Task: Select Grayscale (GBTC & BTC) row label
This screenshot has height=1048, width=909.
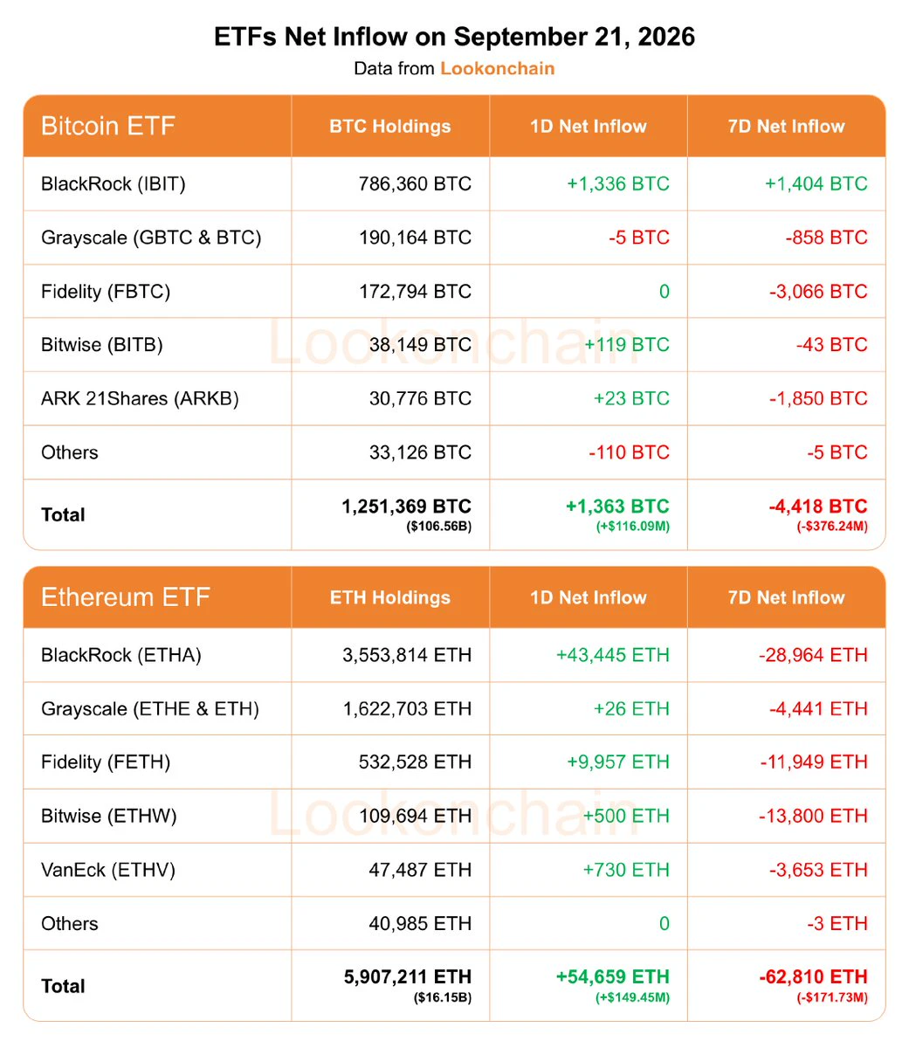Action: point(151,238)
